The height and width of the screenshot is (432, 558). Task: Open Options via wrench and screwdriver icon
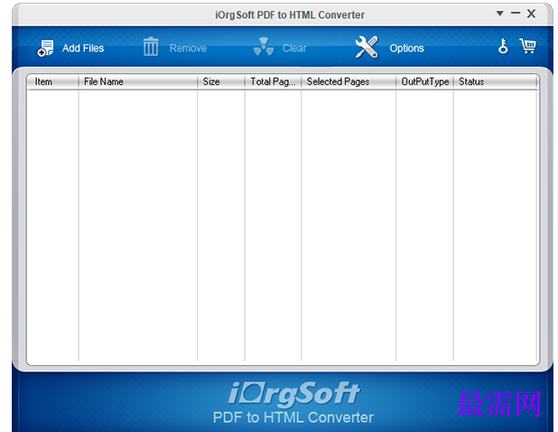point(367,47)
